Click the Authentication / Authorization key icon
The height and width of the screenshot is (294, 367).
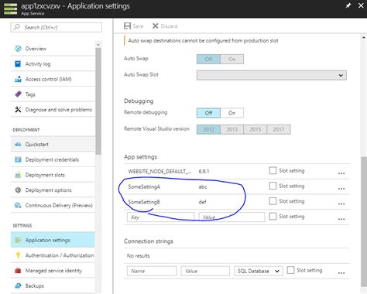pos(18,255)
